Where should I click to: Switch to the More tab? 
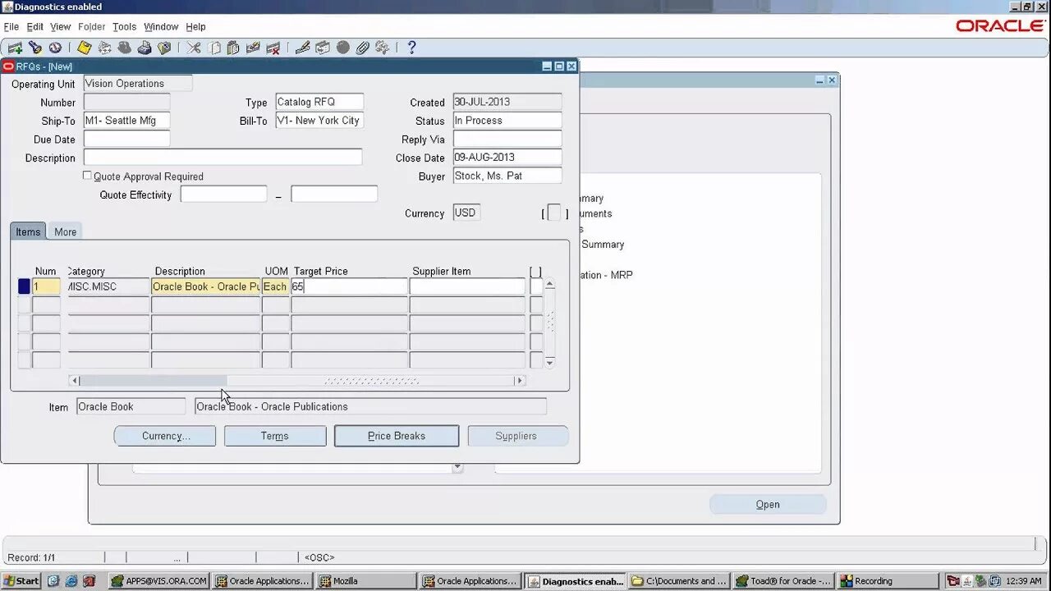click(66, 232)
